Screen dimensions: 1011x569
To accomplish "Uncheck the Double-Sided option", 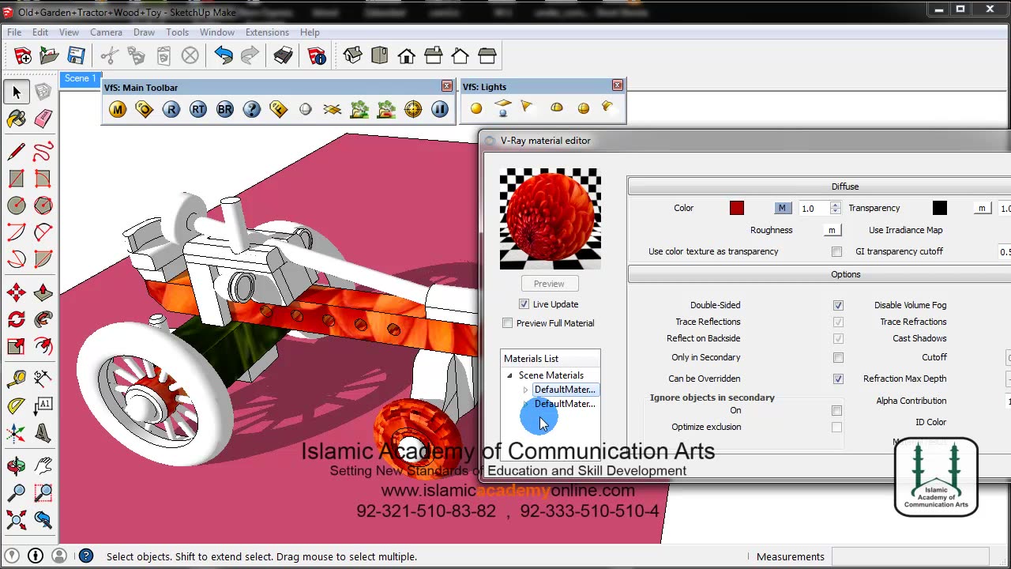I will click(x=838, y=305).
